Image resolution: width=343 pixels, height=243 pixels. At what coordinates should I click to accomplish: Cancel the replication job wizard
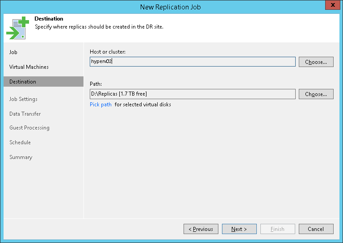316,229
